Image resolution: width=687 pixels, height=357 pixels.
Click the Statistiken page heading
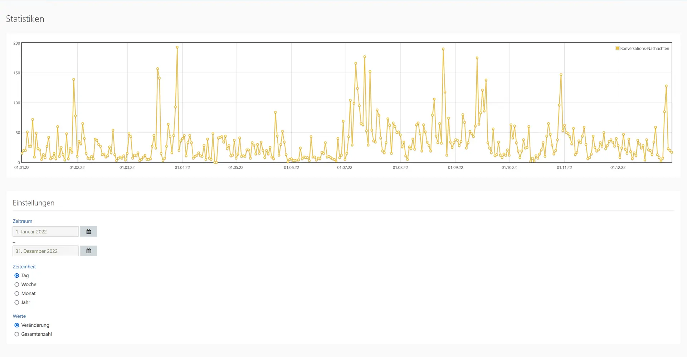25,19
